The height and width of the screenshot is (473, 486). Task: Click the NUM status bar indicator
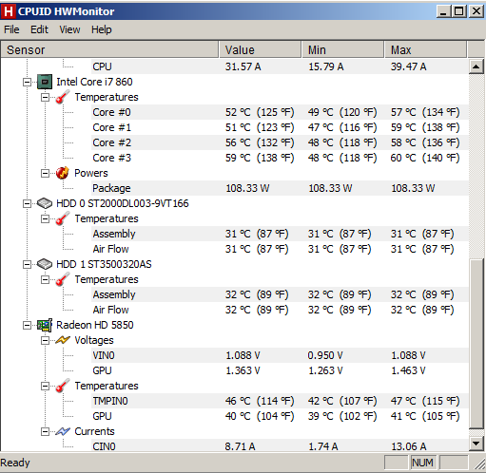pos(422,463)
